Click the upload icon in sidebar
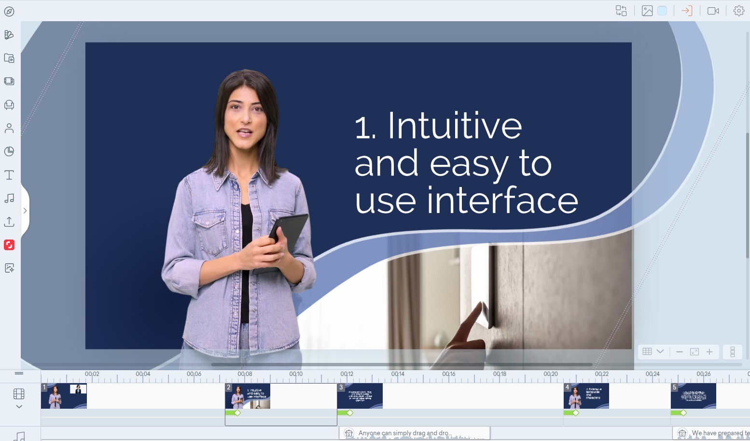Screen dimensions: 750x441 tap(9, 222)
